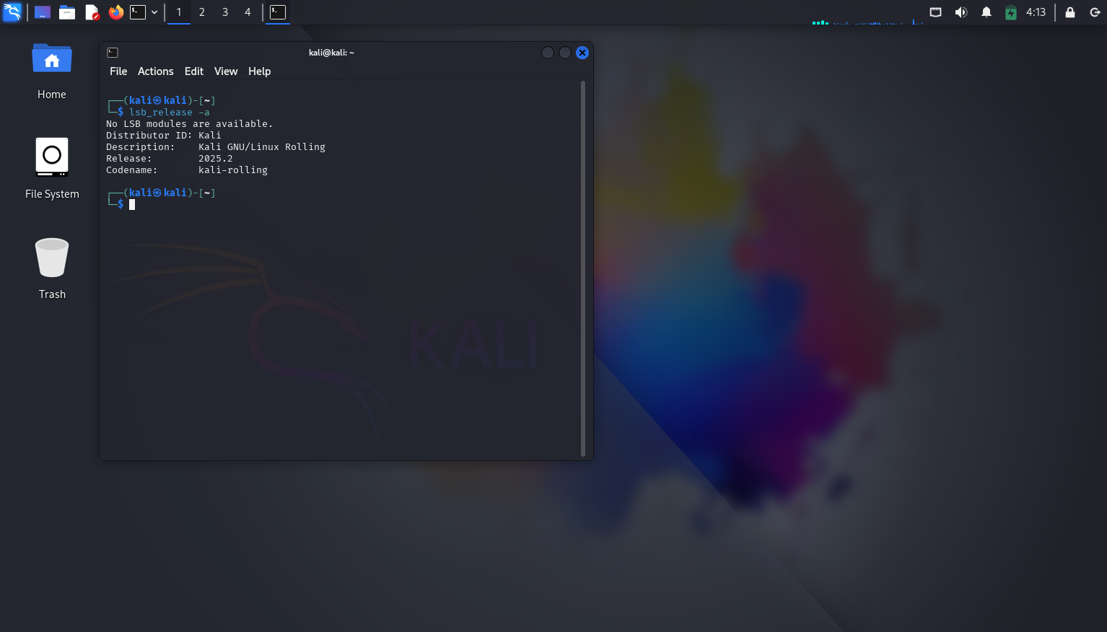Image resolution: width=1107 pixels, height=632 pixels.
Task: Open the logout session icon
Action: (x=1095, y=12)
